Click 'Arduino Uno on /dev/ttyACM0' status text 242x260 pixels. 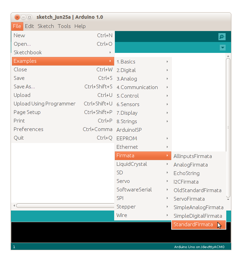pos(199,247)
